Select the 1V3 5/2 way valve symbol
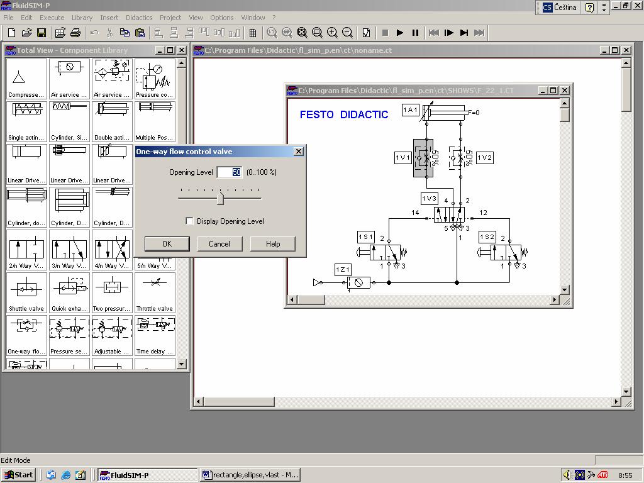644x483 pixels. pyautogui.click(x=449, y=215)
